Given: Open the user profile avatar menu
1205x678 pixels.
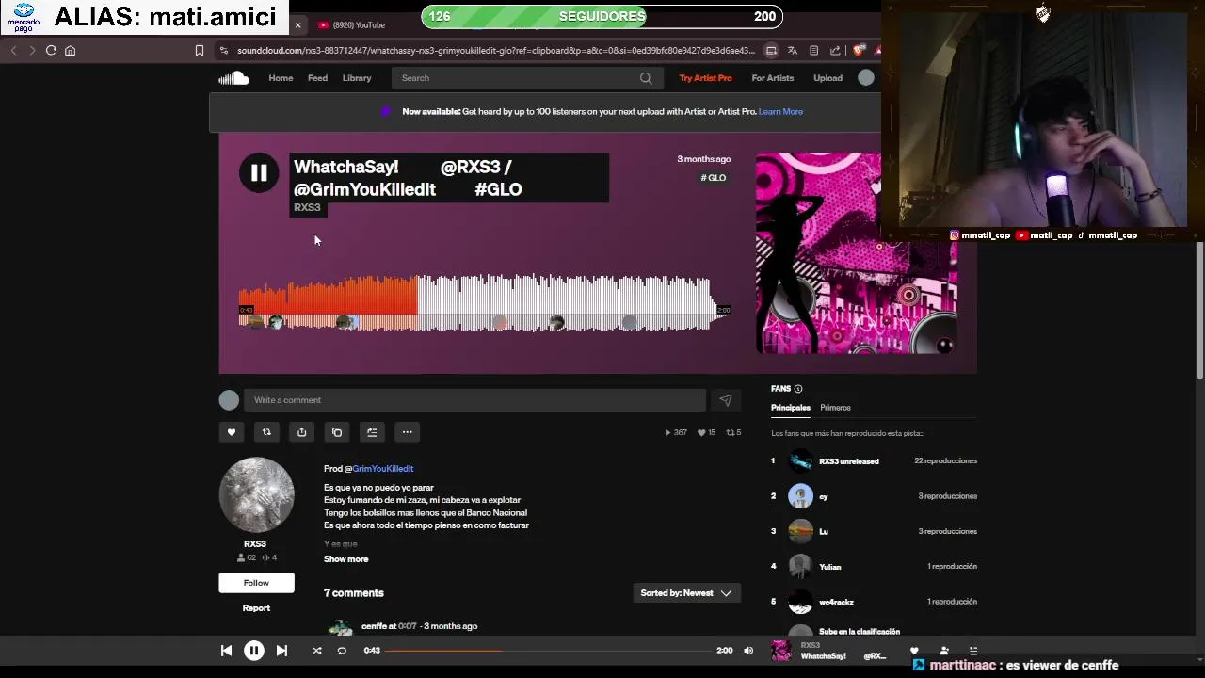Looking at the screenshot, I should tap(866, 78).
